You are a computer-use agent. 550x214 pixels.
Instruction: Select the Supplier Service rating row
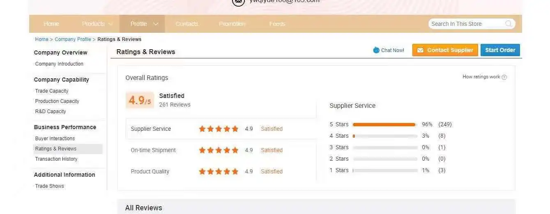point(221,129)
